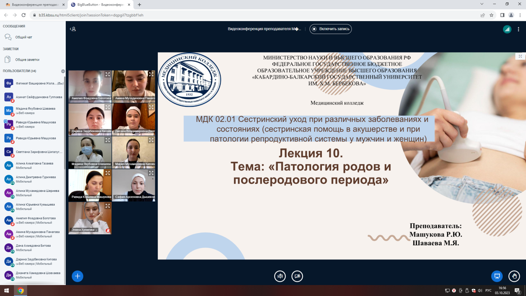Open Chrome three-dot menu
Screen dimensions: 526x296
[520, 15]
